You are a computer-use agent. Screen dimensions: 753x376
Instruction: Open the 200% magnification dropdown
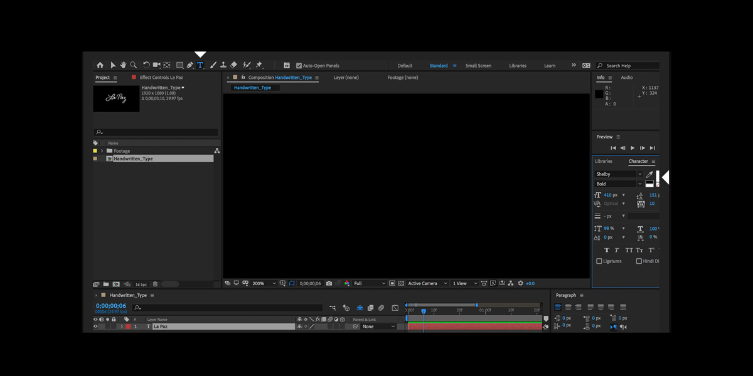pos(264,283)
